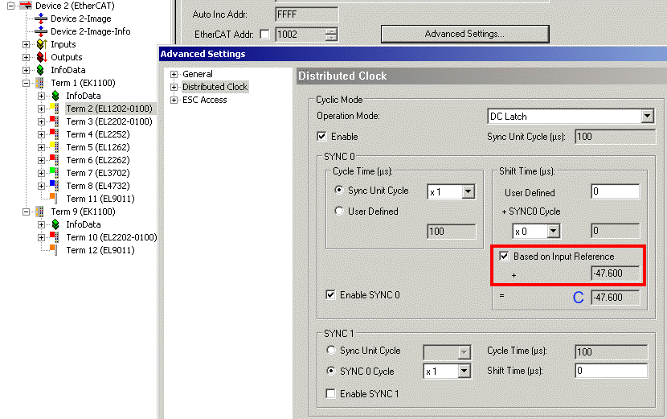This screenshot has height=419, width=667.
Task: Expand the General settings node
Action: [174, 74]
